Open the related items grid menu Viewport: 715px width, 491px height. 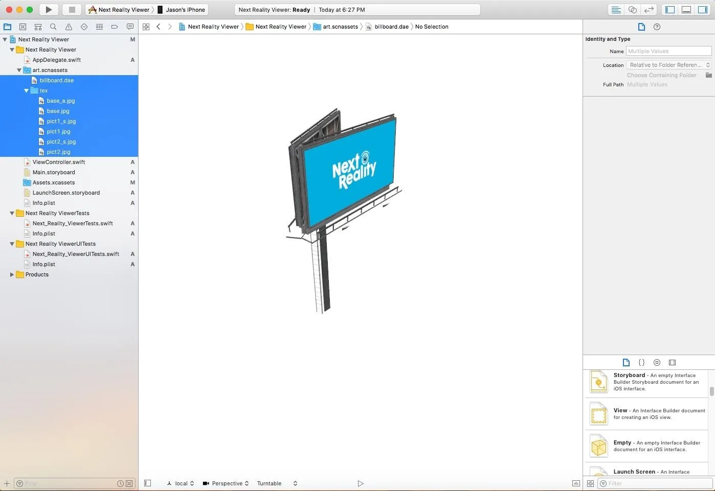(146, 27)
